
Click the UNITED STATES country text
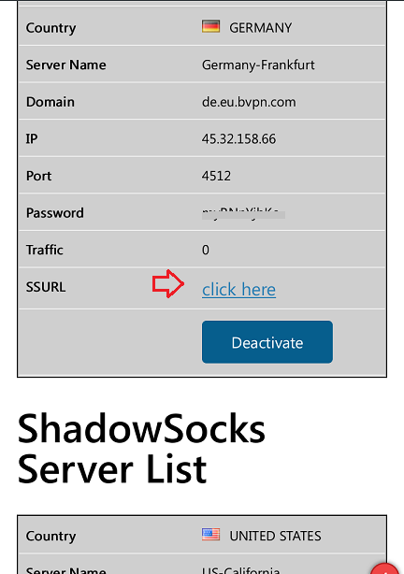coord(275,536)
